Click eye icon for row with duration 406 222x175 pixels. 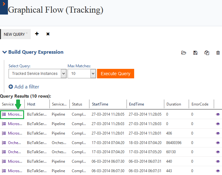coord(218,133)
